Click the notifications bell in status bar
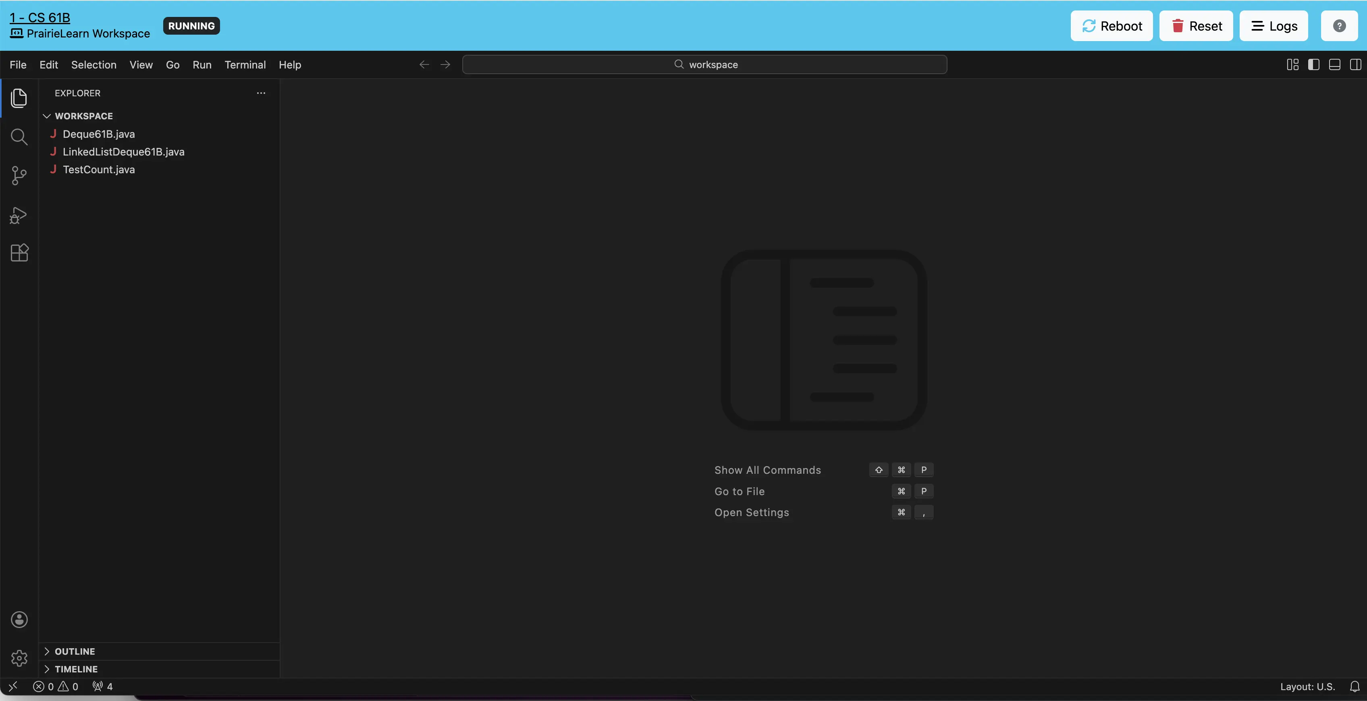Image resolution: width=1367 pixels, height=701 pixels. 1354,686
